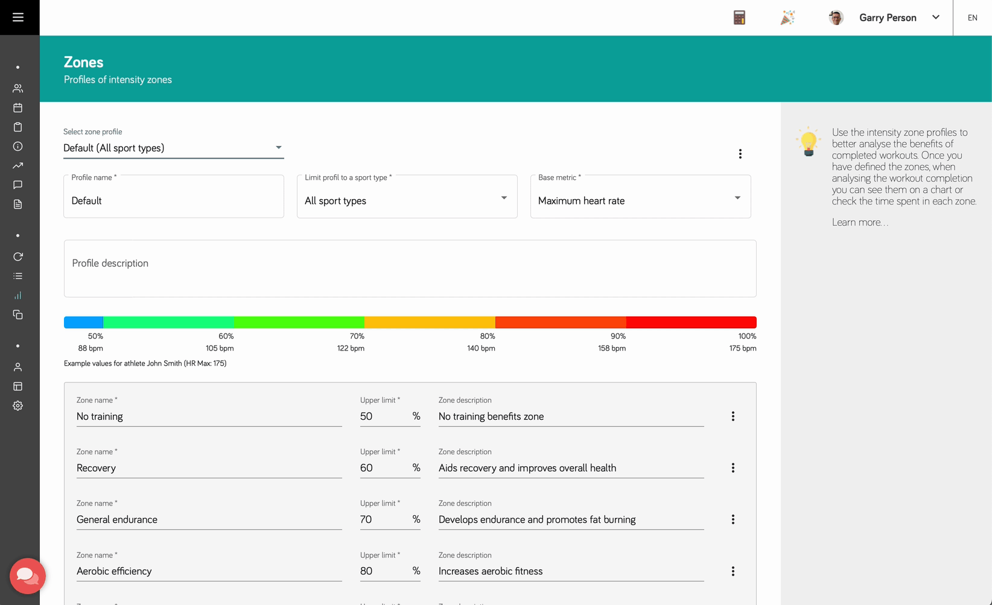Open the three-dot menu for the zone profile
The width and height of the screenshot is (992, 605).
point(740,154)
